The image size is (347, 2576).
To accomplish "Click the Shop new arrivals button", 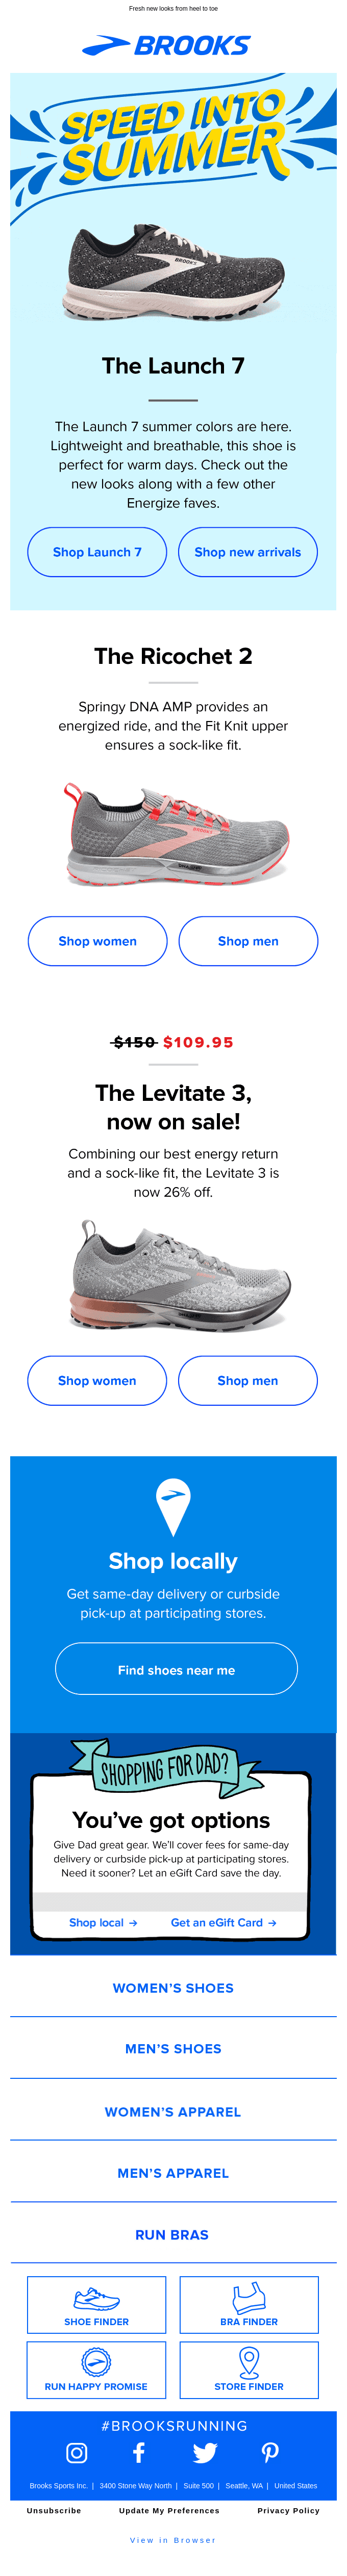I will 248,552.
